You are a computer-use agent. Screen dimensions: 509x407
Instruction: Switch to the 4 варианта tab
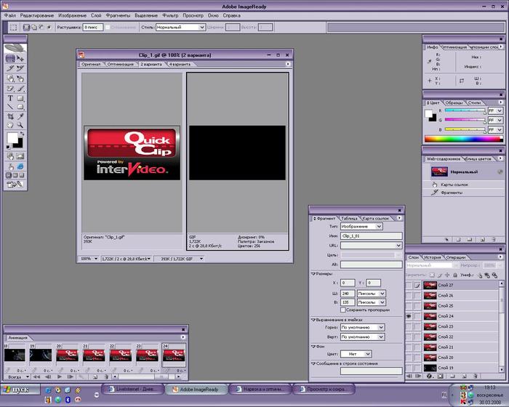click(180, 64)
